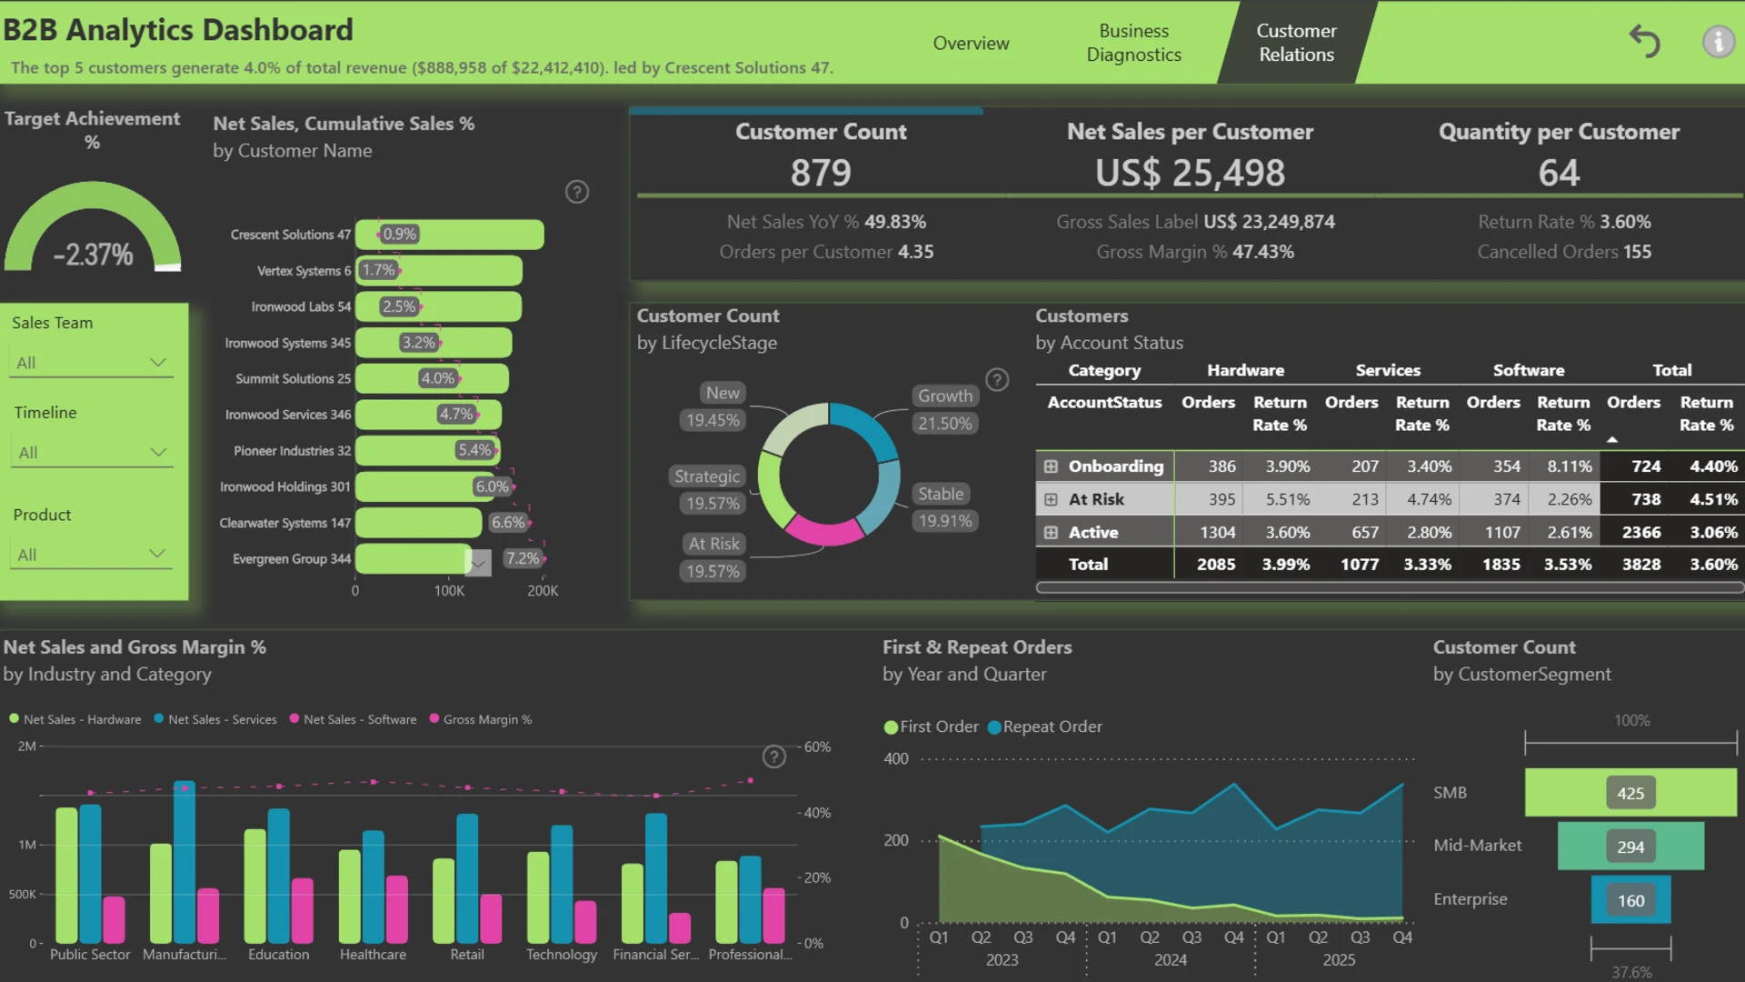Expand the At Risk row plus icon
The image size is (1745, 982).
click(1051, 499)
